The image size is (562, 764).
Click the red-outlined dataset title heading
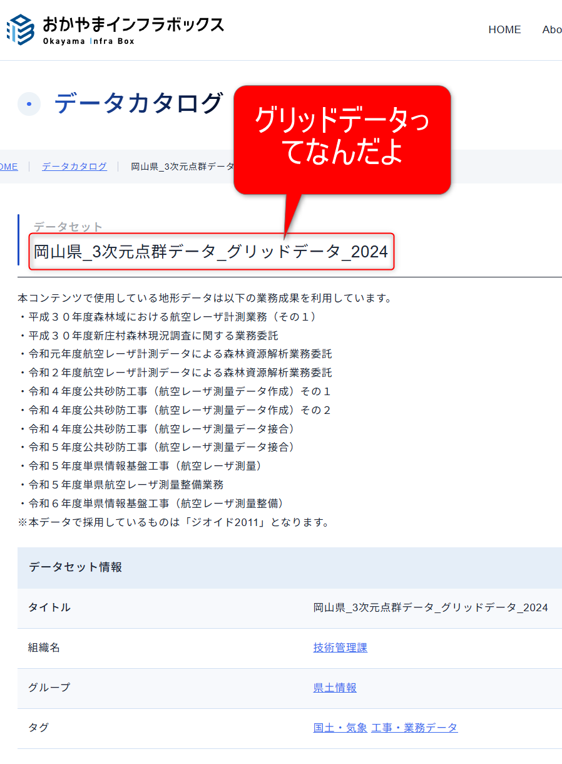click(211, 252)
